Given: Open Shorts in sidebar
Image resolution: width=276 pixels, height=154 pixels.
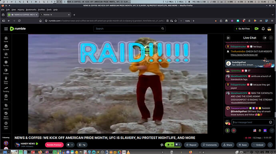Looking at the screenshot, I should [x=6, y=55].
